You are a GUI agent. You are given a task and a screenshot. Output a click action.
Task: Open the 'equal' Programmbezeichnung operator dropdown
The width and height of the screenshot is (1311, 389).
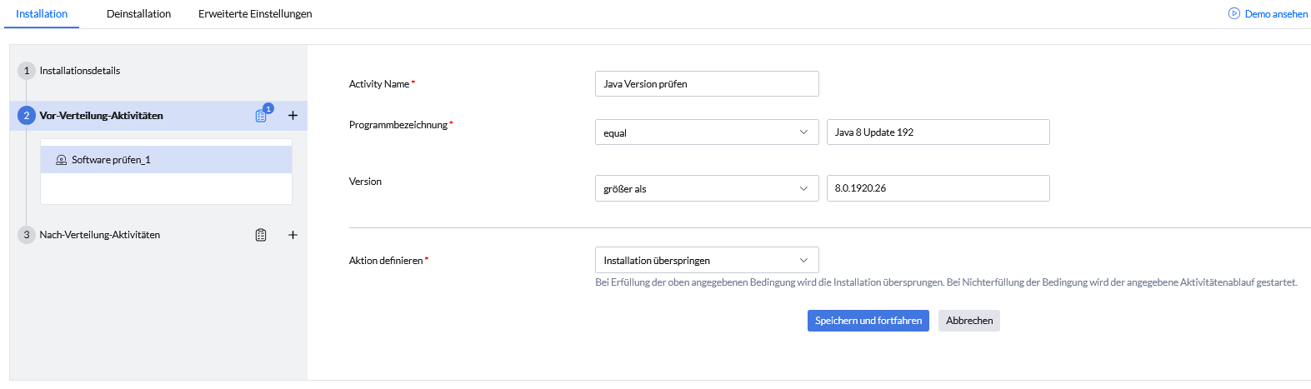[706, 132]
